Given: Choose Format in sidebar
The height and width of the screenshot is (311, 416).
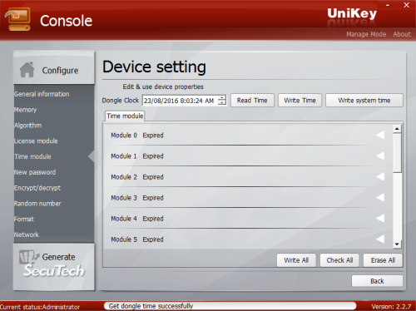Looking at the screenshot, I should [x=24, y=219].
